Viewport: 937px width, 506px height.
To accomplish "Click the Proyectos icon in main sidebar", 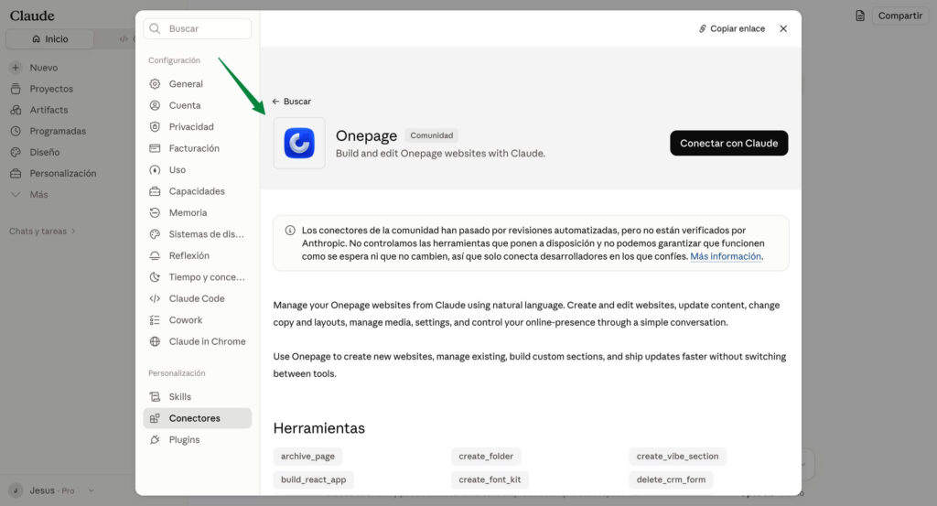I will coord(16,89).
